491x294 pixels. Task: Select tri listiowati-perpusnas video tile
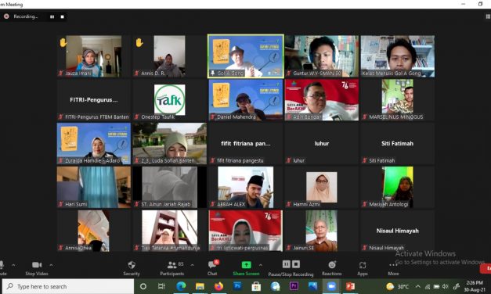[x=246, y=231]
